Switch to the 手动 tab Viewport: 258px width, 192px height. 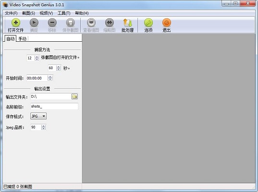coord(23,39)
